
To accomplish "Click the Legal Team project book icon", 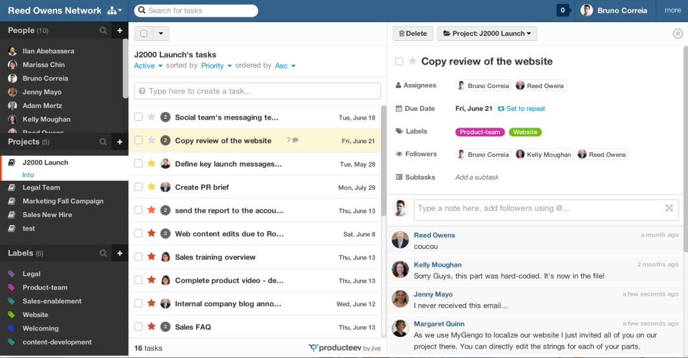I will tap(12, 187).
